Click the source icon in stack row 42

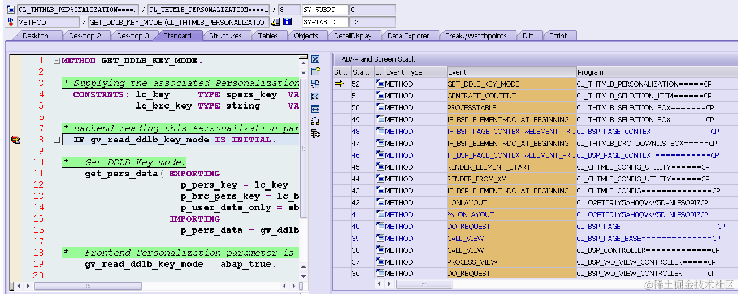pyautogui.click(x=380, y=202)
